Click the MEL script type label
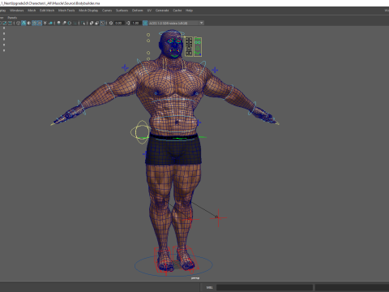Viewport: 389px width, 292px height. pos(209,287)
